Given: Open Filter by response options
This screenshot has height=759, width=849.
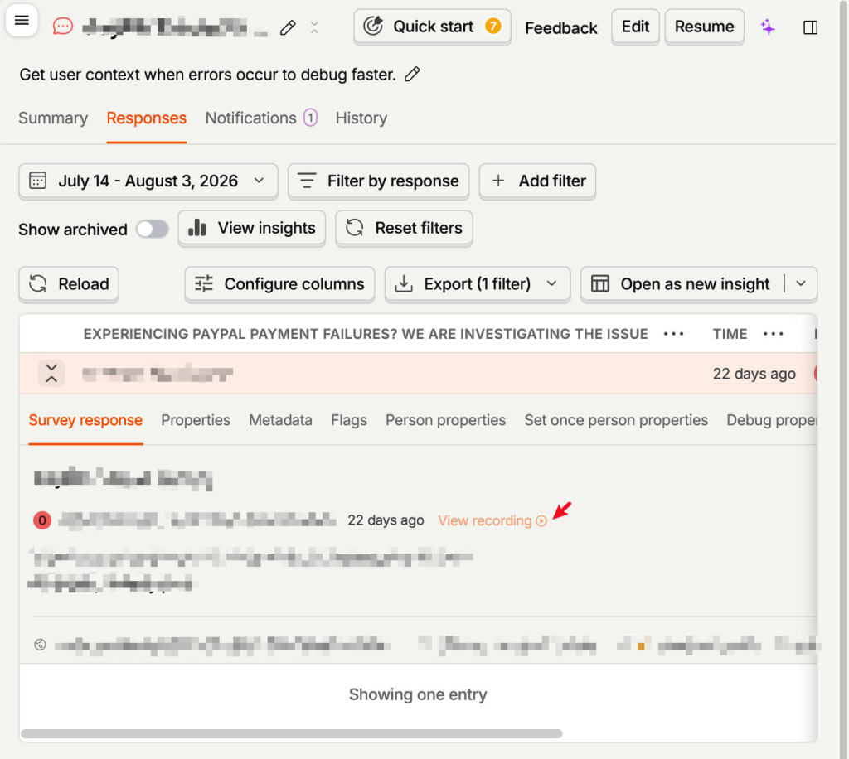Looking at the screenshot, I should 378,181.
